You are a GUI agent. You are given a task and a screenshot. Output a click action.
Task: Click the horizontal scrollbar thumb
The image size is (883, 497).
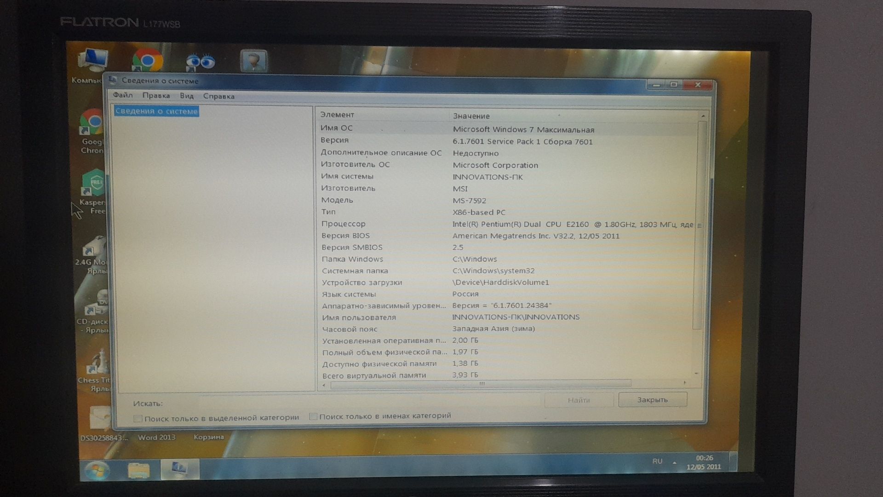click(481, 384)
